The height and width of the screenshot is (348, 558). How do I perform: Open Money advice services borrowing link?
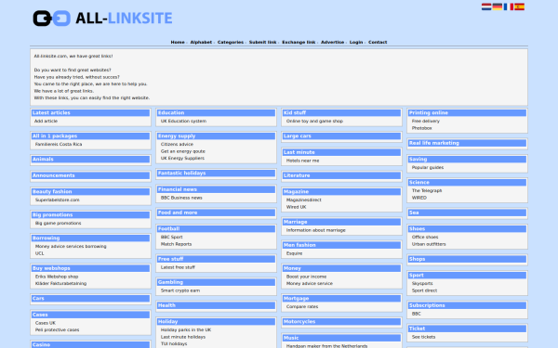pyautogui.click(x=71, y=247)
